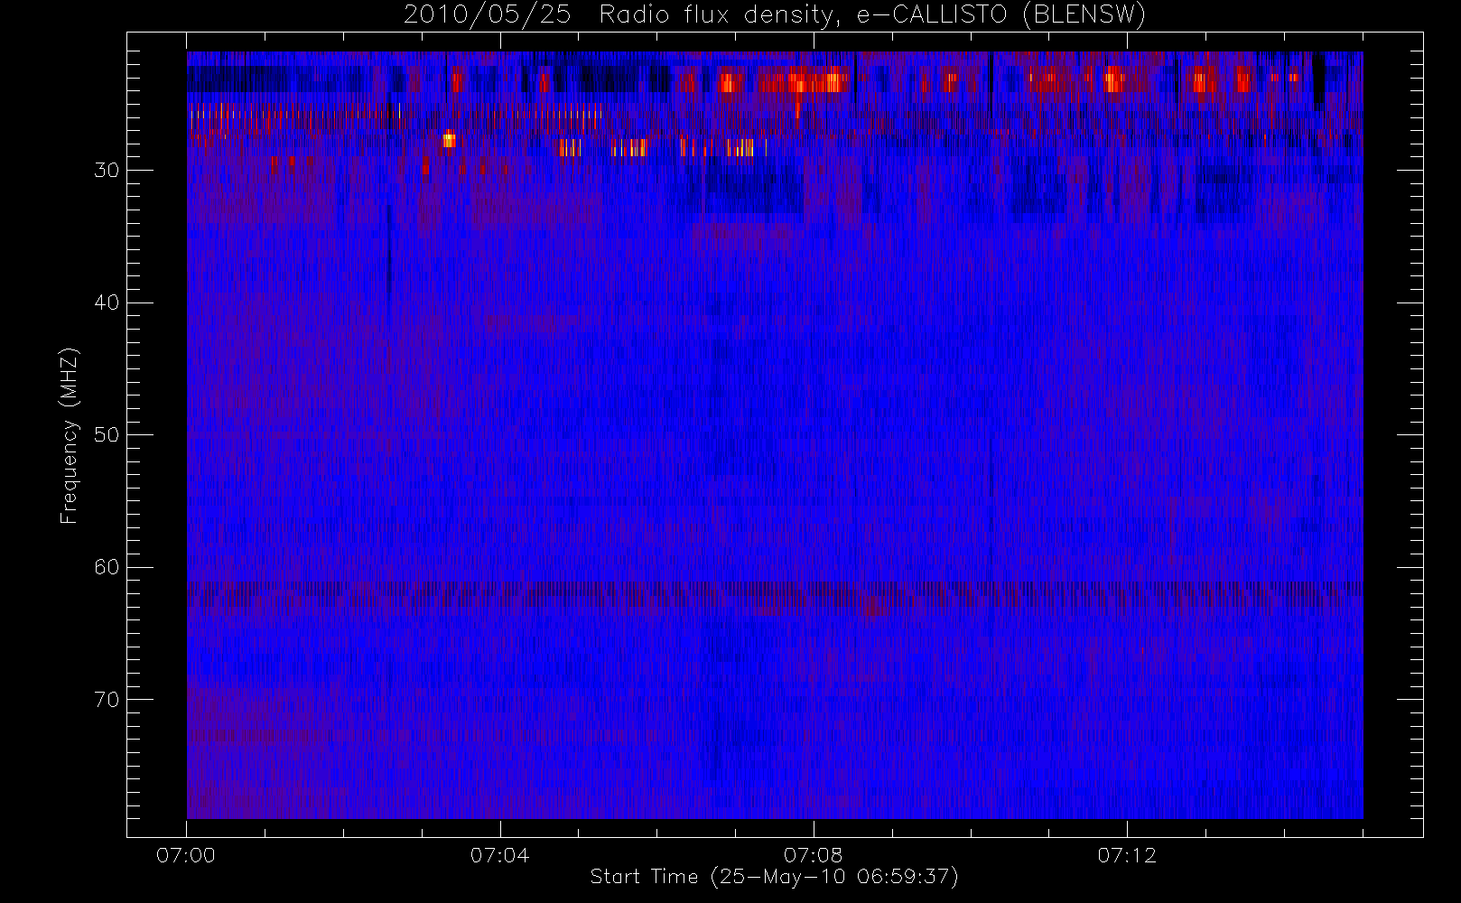Click the 60 frequency tick label

click(107, 567)
